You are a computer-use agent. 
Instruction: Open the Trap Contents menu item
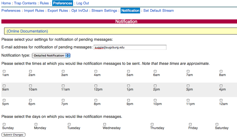pyautogui.click(x=25, y=3)
